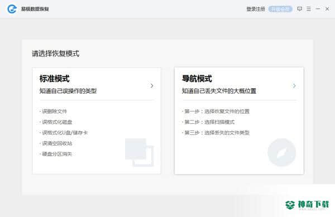Close the data recovery window

pyautogui.click(x=327, y=9)
